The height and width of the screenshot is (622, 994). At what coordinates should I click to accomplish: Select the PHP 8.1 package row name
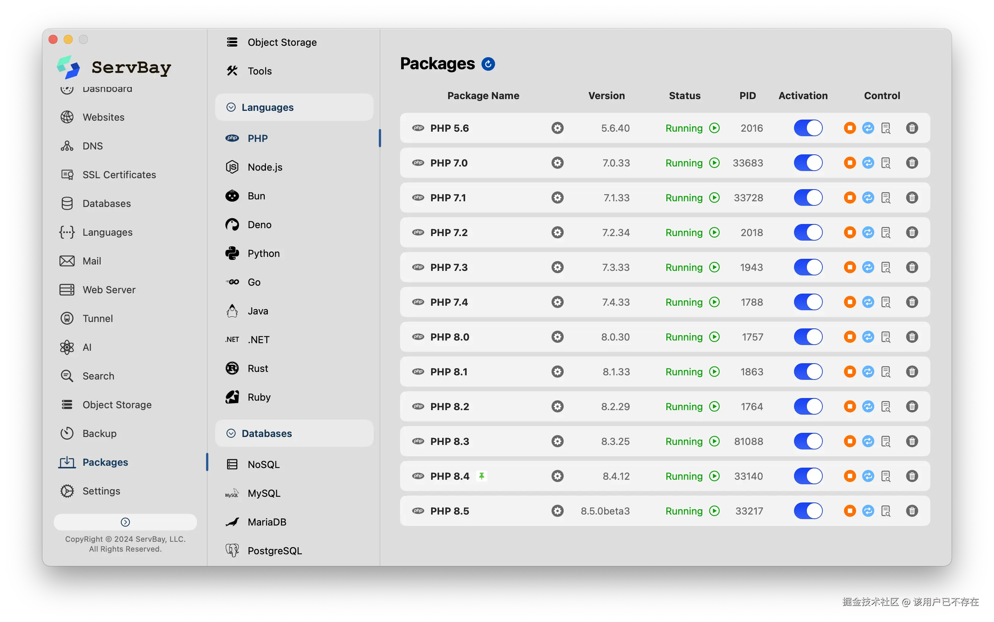[x=449, y=372]
